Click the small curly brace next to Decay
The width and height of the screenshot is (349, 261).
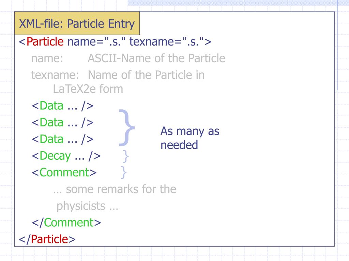click(x=126, y=156)
